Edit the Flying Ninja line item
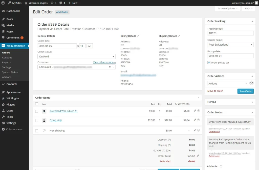Screen dimensions: 259x170 (195, 120)
